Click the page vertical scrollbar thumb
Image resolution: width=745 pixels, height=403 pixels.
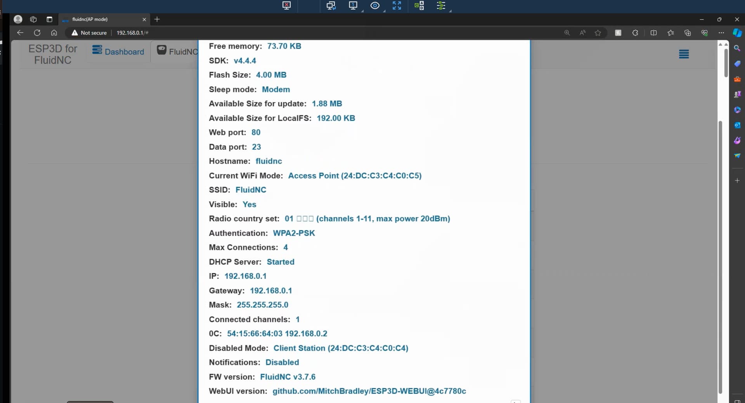[x=726, y=63]
